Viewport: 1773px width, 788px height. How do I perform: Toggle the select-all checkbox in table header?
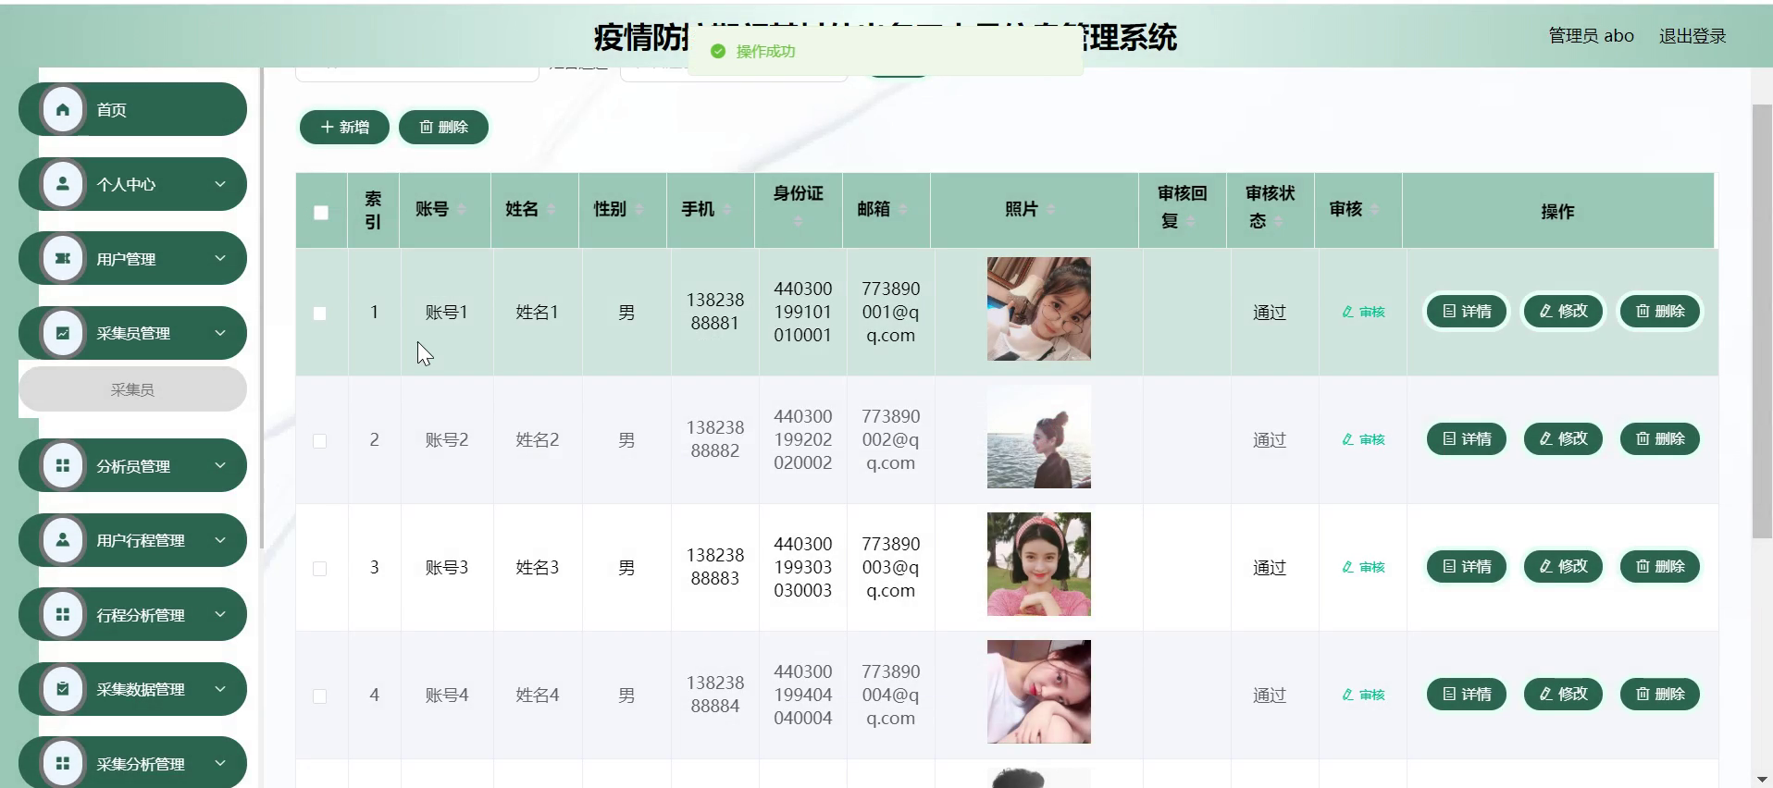click(x=321, y=213)
